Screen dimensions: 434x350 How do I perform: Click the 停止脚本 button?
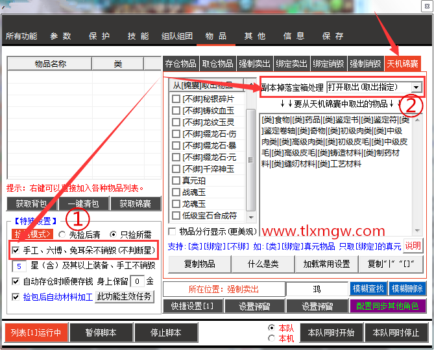click(166, 332)
